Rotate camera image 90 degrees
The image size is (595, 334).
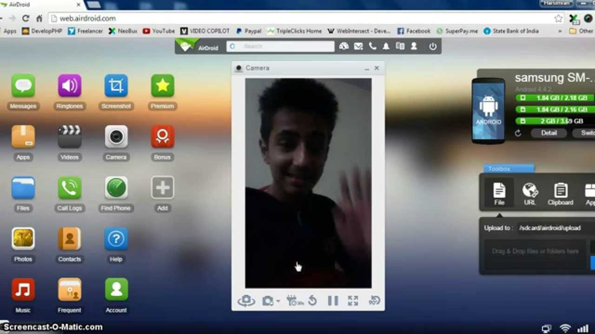click(x=374, y=301)
